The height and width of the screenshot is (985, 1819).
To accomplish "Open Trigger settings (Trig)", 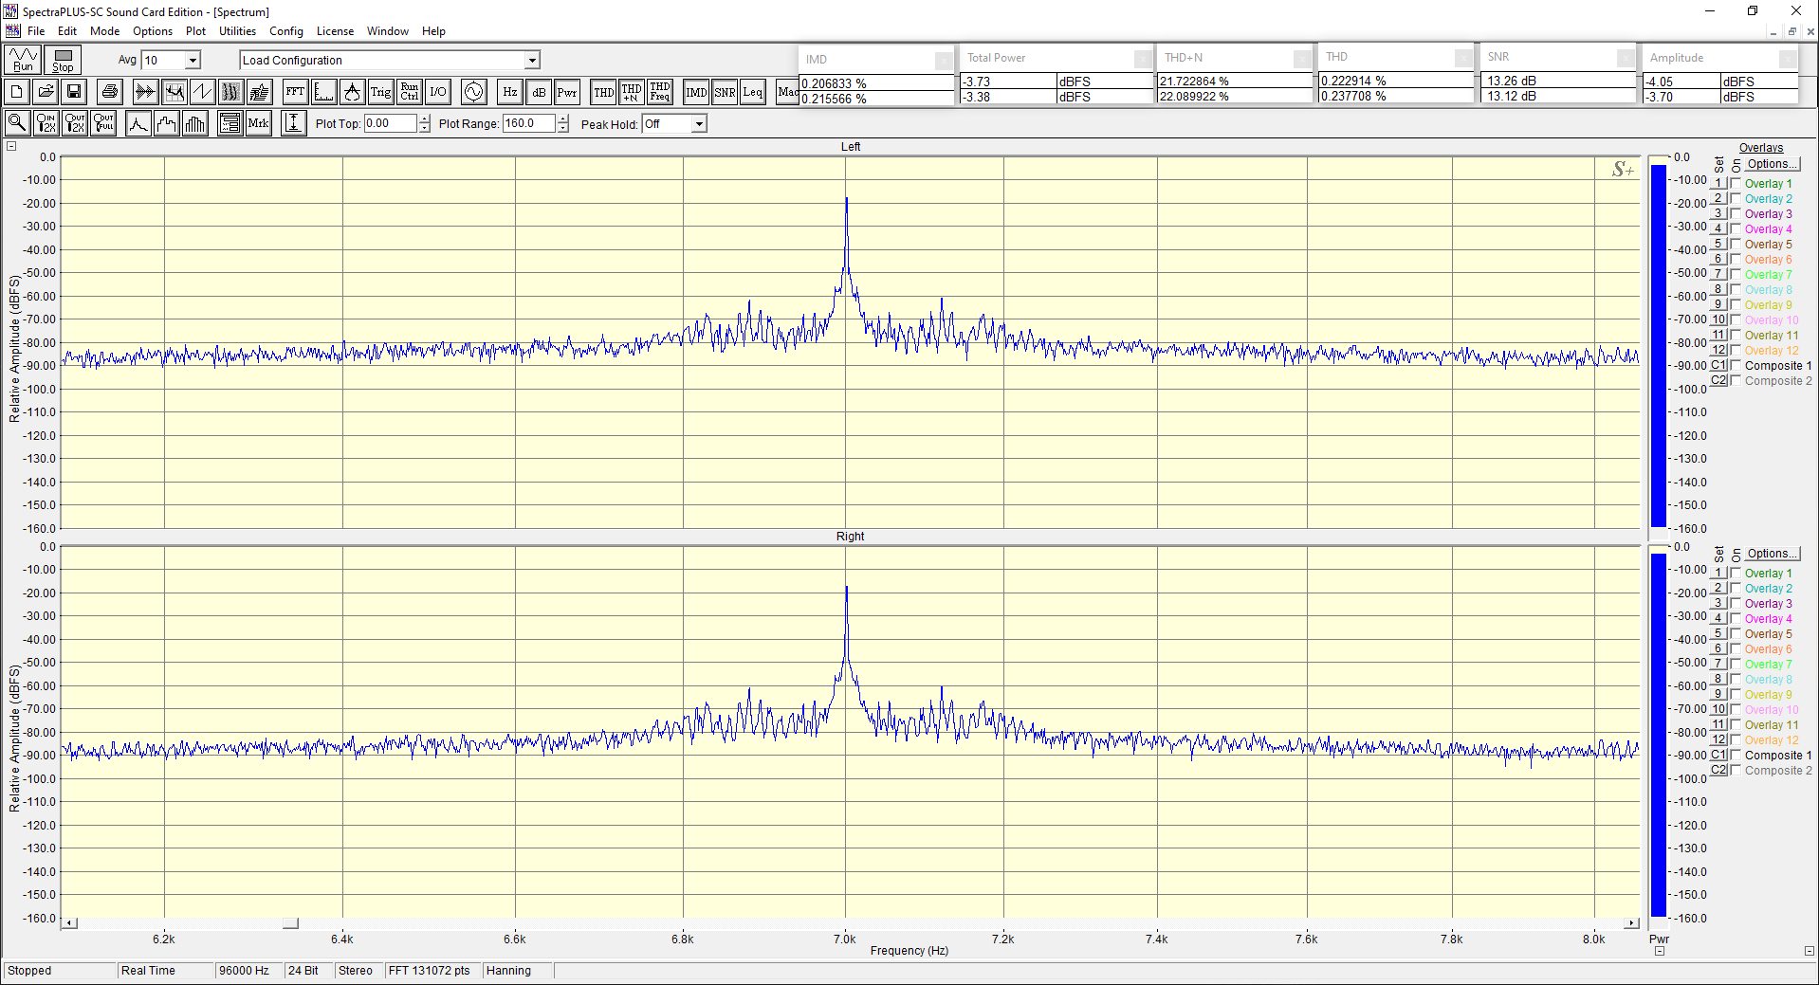I will click(381, 92).
